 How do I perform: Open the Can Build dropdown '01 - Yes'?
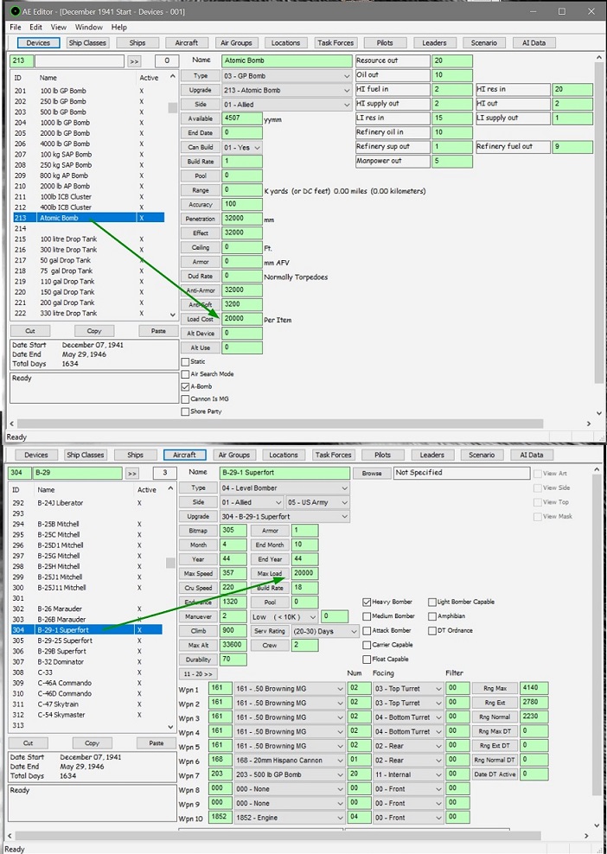pos(242,147)
